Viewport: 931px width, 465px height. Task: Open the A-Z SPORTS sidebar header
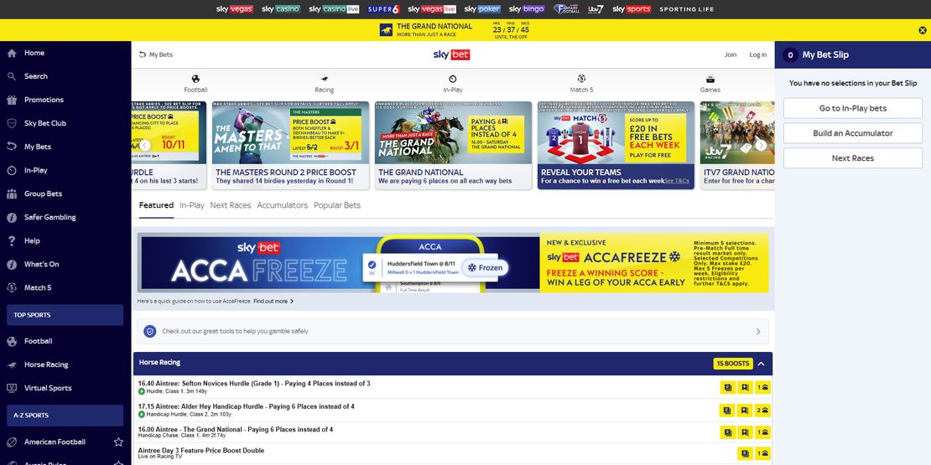click(x=65, y=416)
